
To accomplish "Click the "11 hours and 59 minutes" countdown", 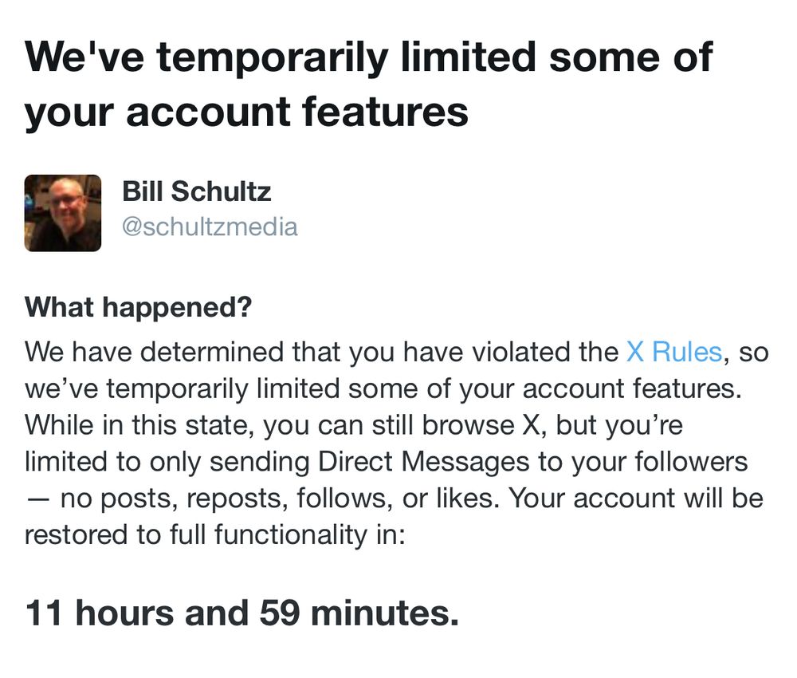I will point(242,613).
